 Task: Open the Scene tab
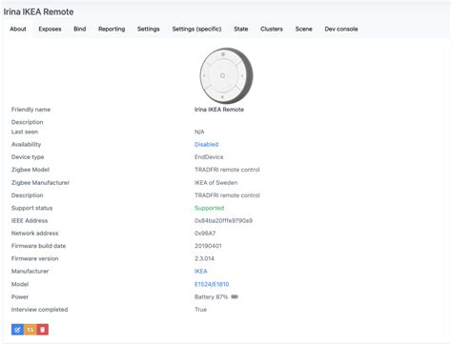[303, 29]
